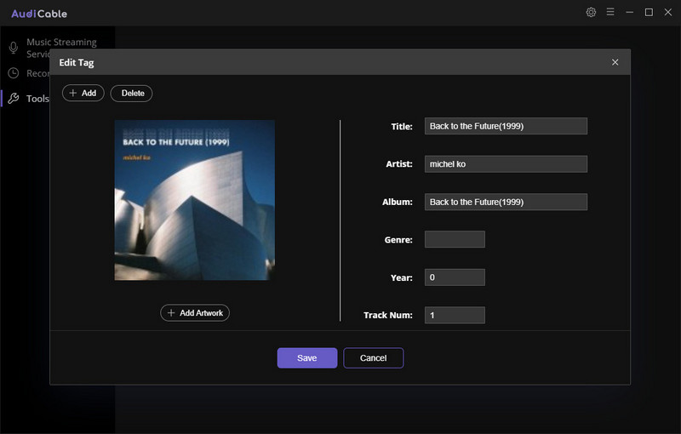Viewport: 681px width, 434px height.
Task: Click the AudiCable logo
Action: [39, 14]
